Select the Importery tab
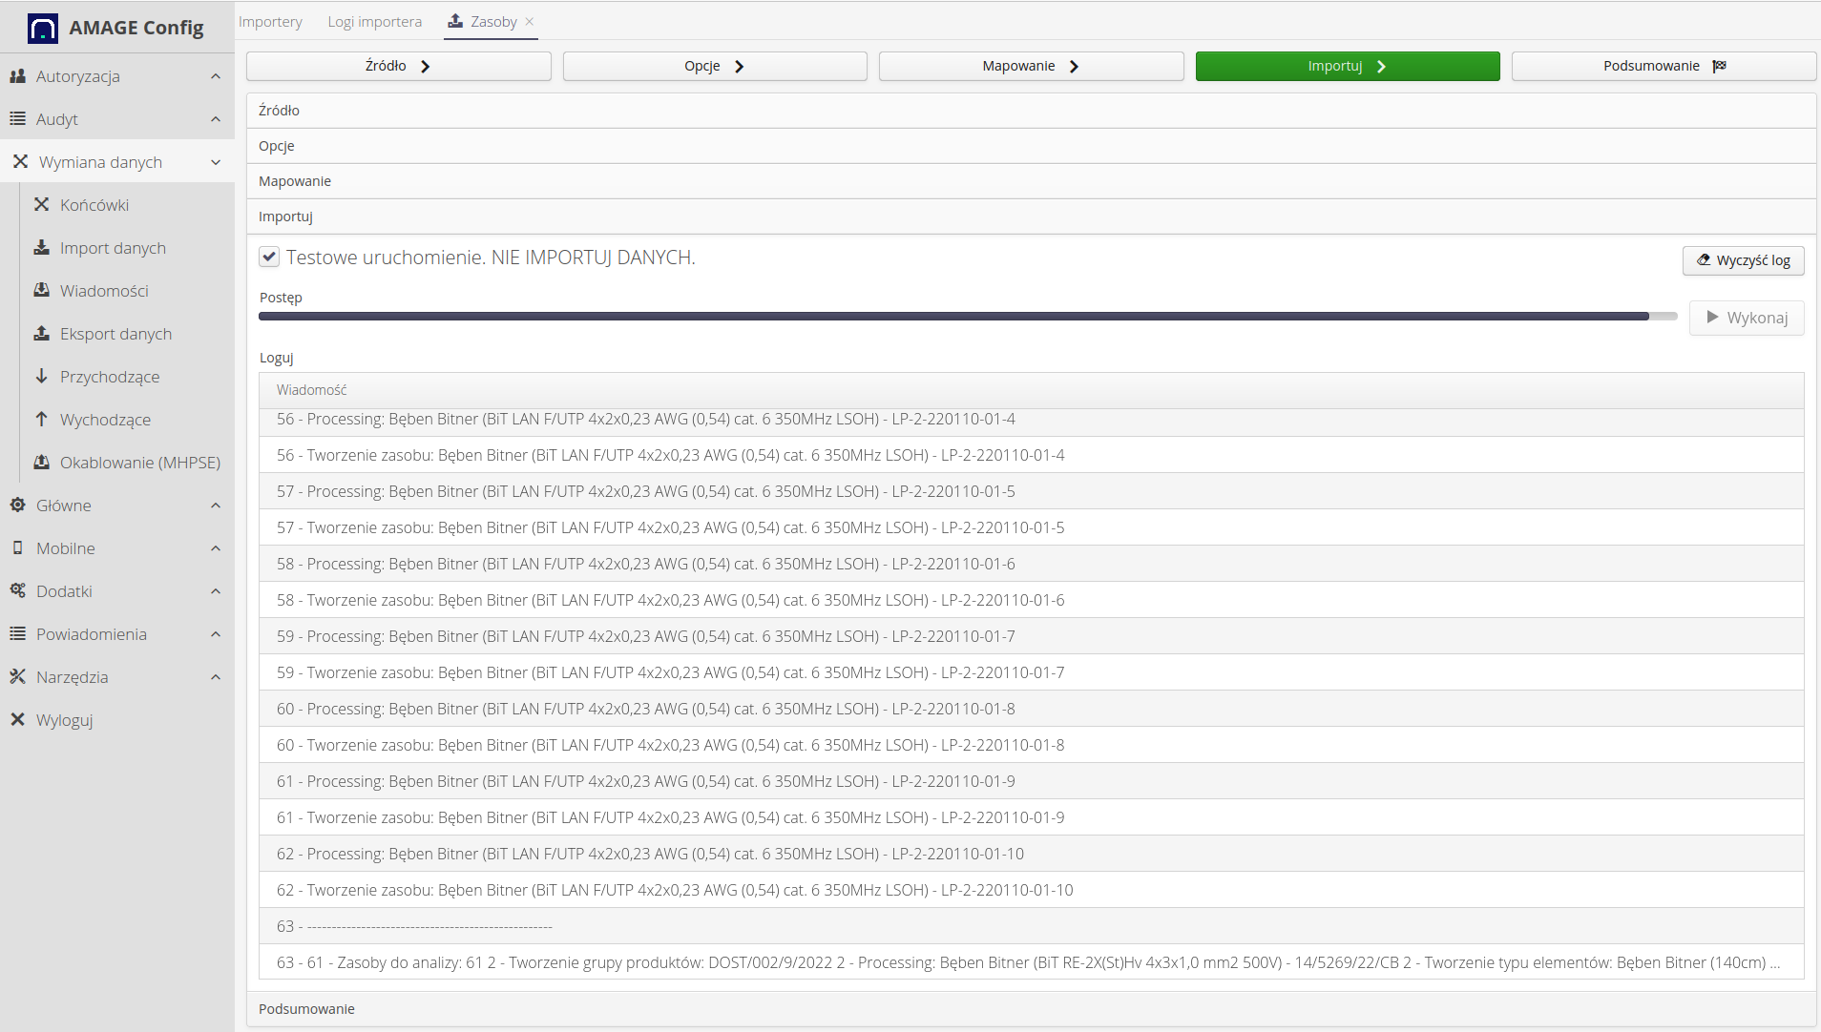The image size is (1821, 1032). point(270,21)
